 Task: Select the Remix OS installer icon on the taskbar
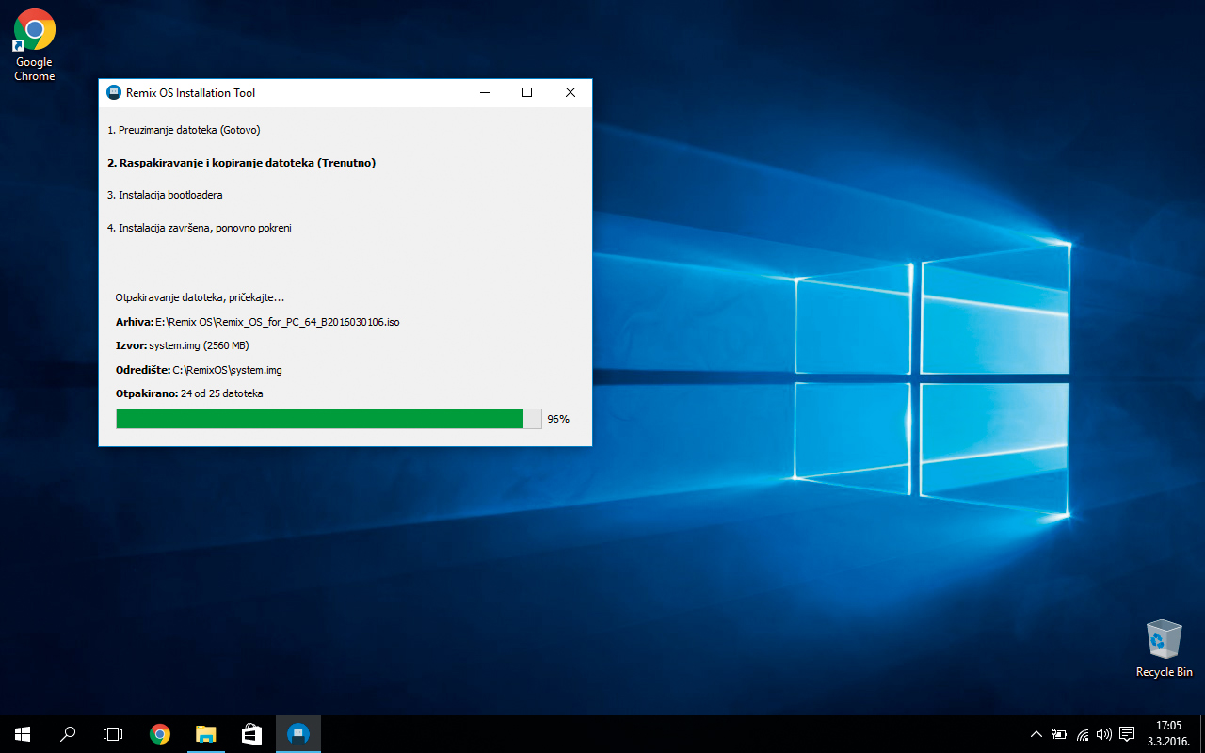coord(297,733)
